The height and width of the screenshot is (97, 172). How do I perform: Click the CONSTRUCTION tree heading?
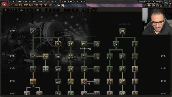(90, 37)
